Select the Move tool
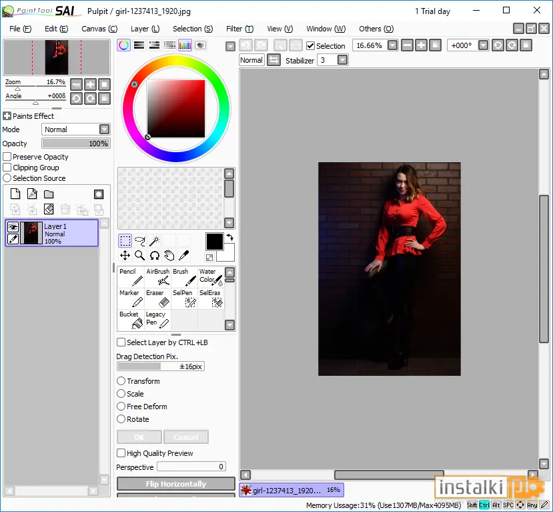Screen dimensions: 553x512 (125, 256)
